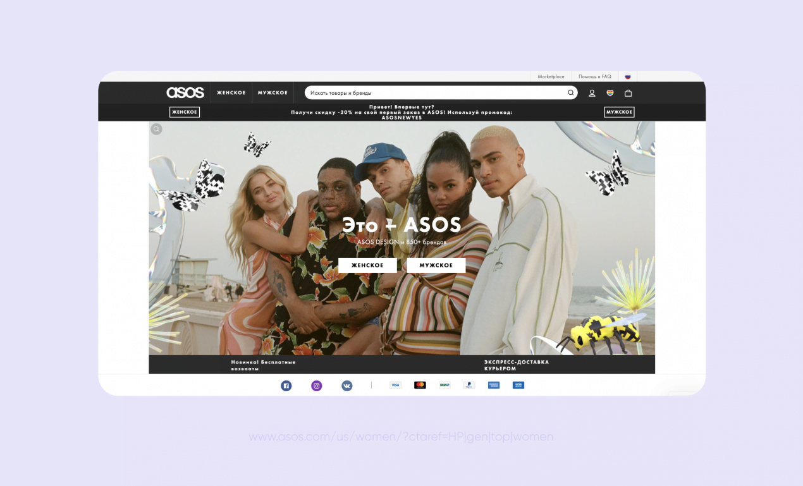
Task: Click 'ASOS DESIGN и 850+ брендов' subtitle
Action: [x=402, y=242]
